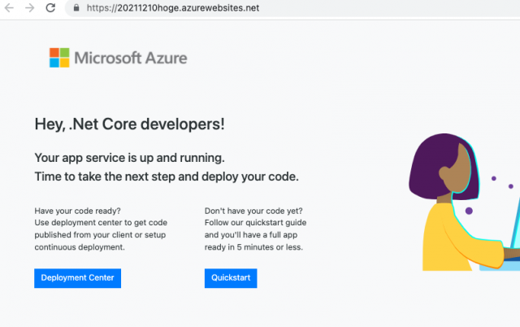This screenshot has height=327, width=520.
Task: Click the 'Have your code ready?' text
Action: pyautogui.click(x=78, y=211)
